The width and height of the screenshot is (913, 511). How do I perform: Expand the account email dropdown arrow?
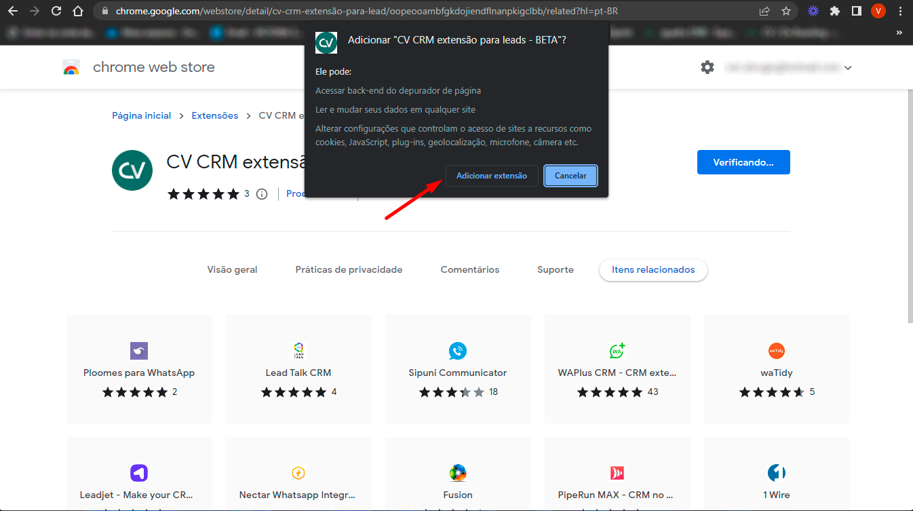(x=848, y=68)
